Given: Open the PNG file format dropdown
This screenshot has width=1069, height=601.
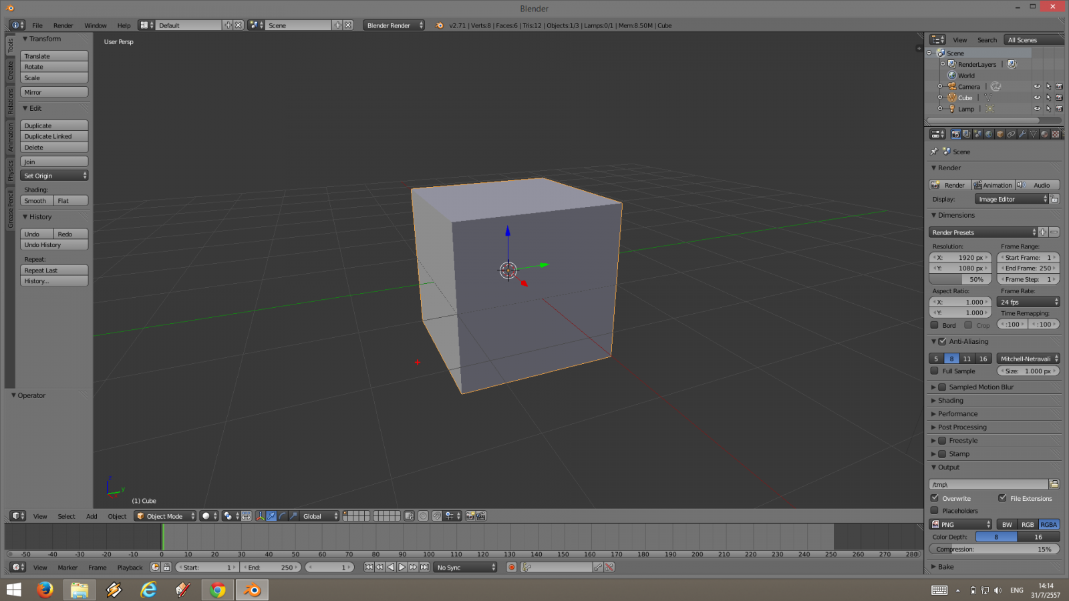Looking at the screenshot, I should tap(961, 525).
